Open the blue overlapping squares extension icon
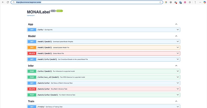 pyautogui.click(x=181, y=2)
